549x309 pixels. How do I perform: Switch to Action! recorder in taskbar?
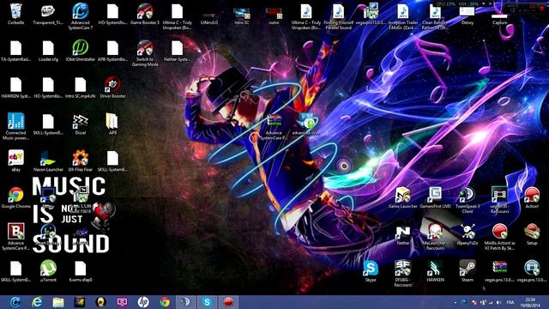pos(228,302)
